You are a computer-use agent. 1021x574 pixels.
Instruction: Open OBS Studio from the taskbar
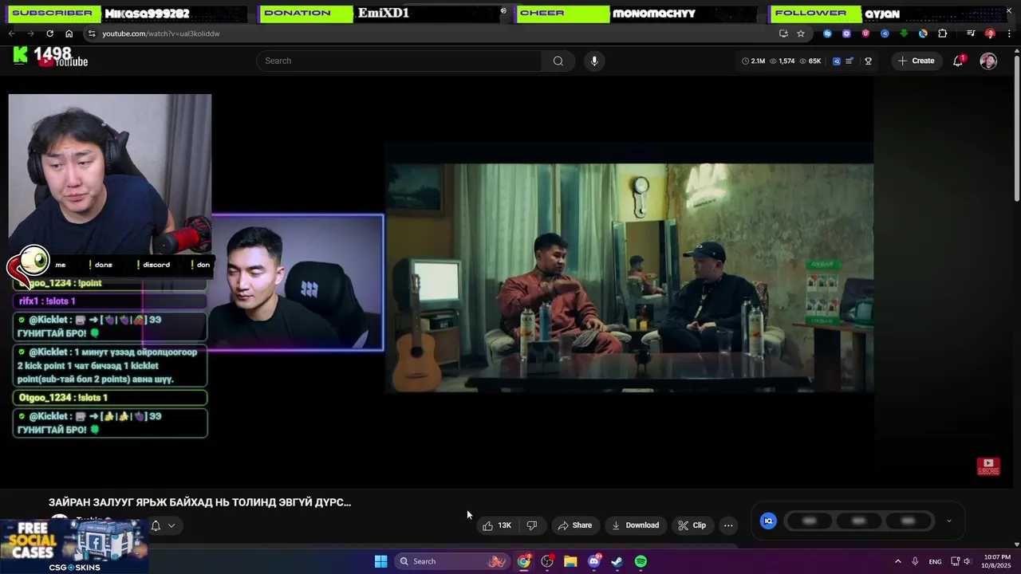tap(547, 561)
